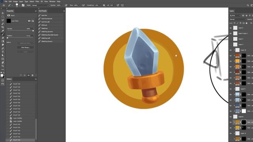Image resolution: width=253 pixels, height=142 pixels.
Task: Toggle pressure for opacity icon
Action: 66,5
